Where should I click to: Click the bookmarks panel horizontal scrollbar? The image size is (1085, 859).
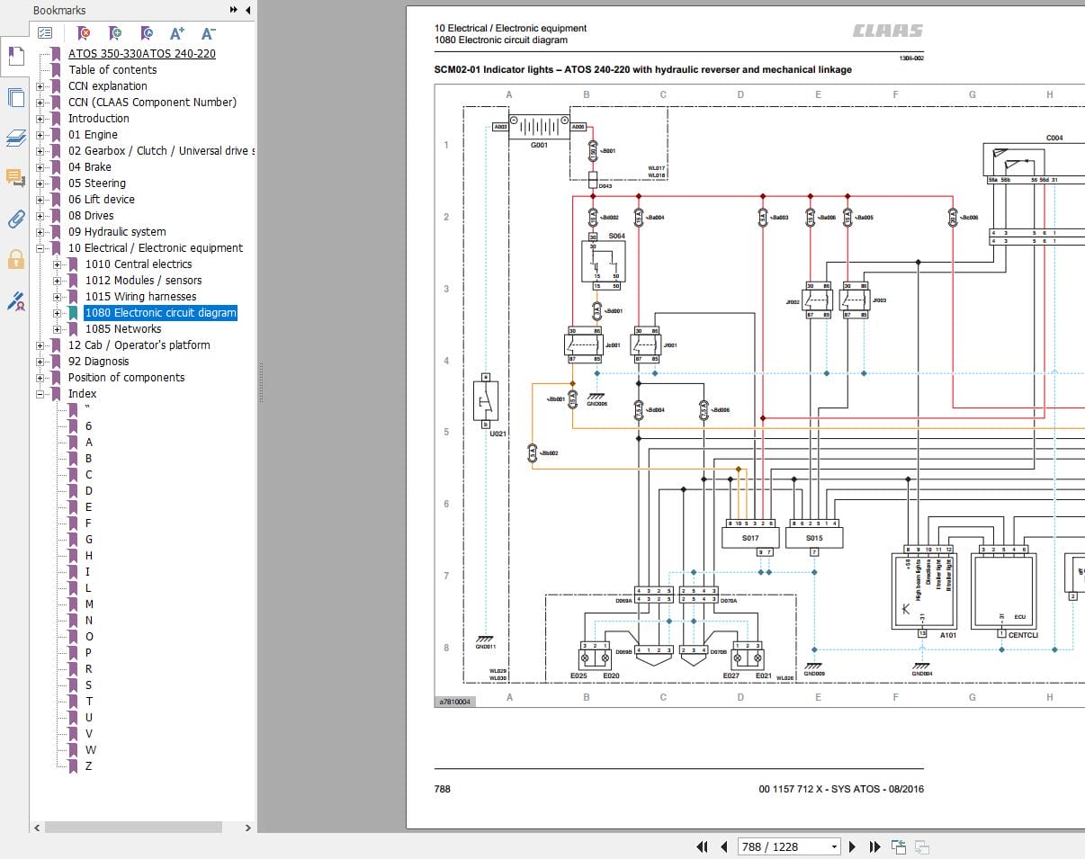(x=133, y=828)
